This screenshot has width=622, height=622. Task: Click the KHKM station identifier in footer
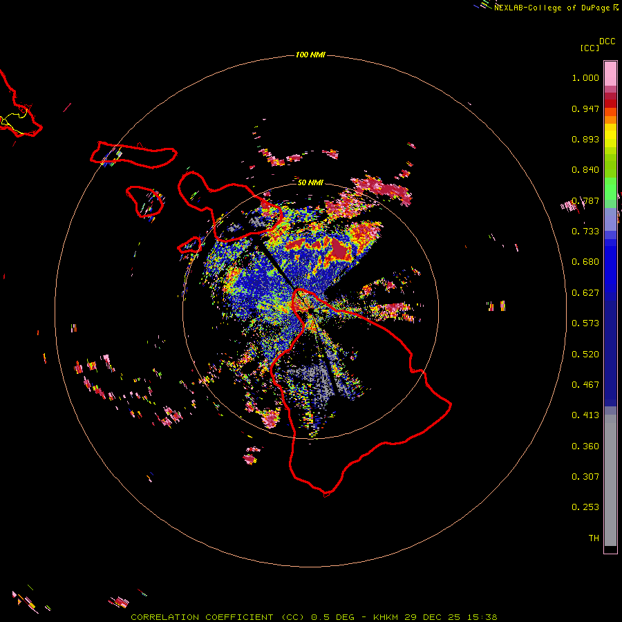point(386,617)
